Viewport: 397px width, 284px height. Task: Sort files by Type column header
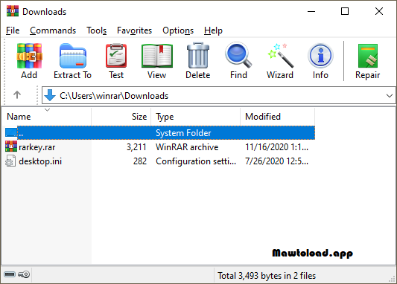(x=195, y=117)
